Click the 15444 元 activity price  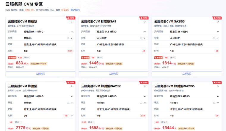[169, 128]
